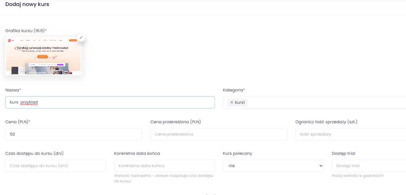
Task: Click the "Ogranicz ilość sprzedaży (szt.)" label
Action: click(x=329, y=122)
